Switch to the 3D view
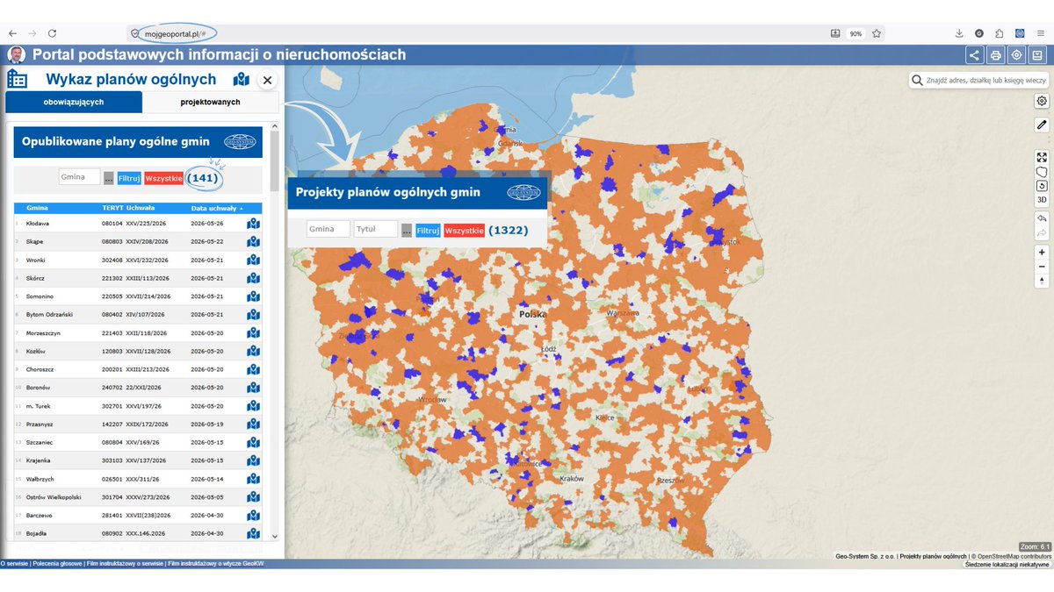1054x592 pixels. click(x=1042, y=200)
